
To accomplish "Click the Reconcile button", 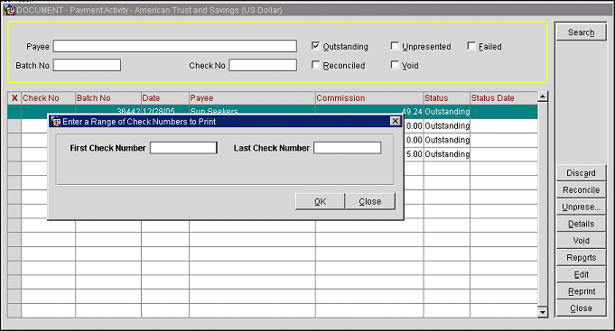I will (581, 190).
